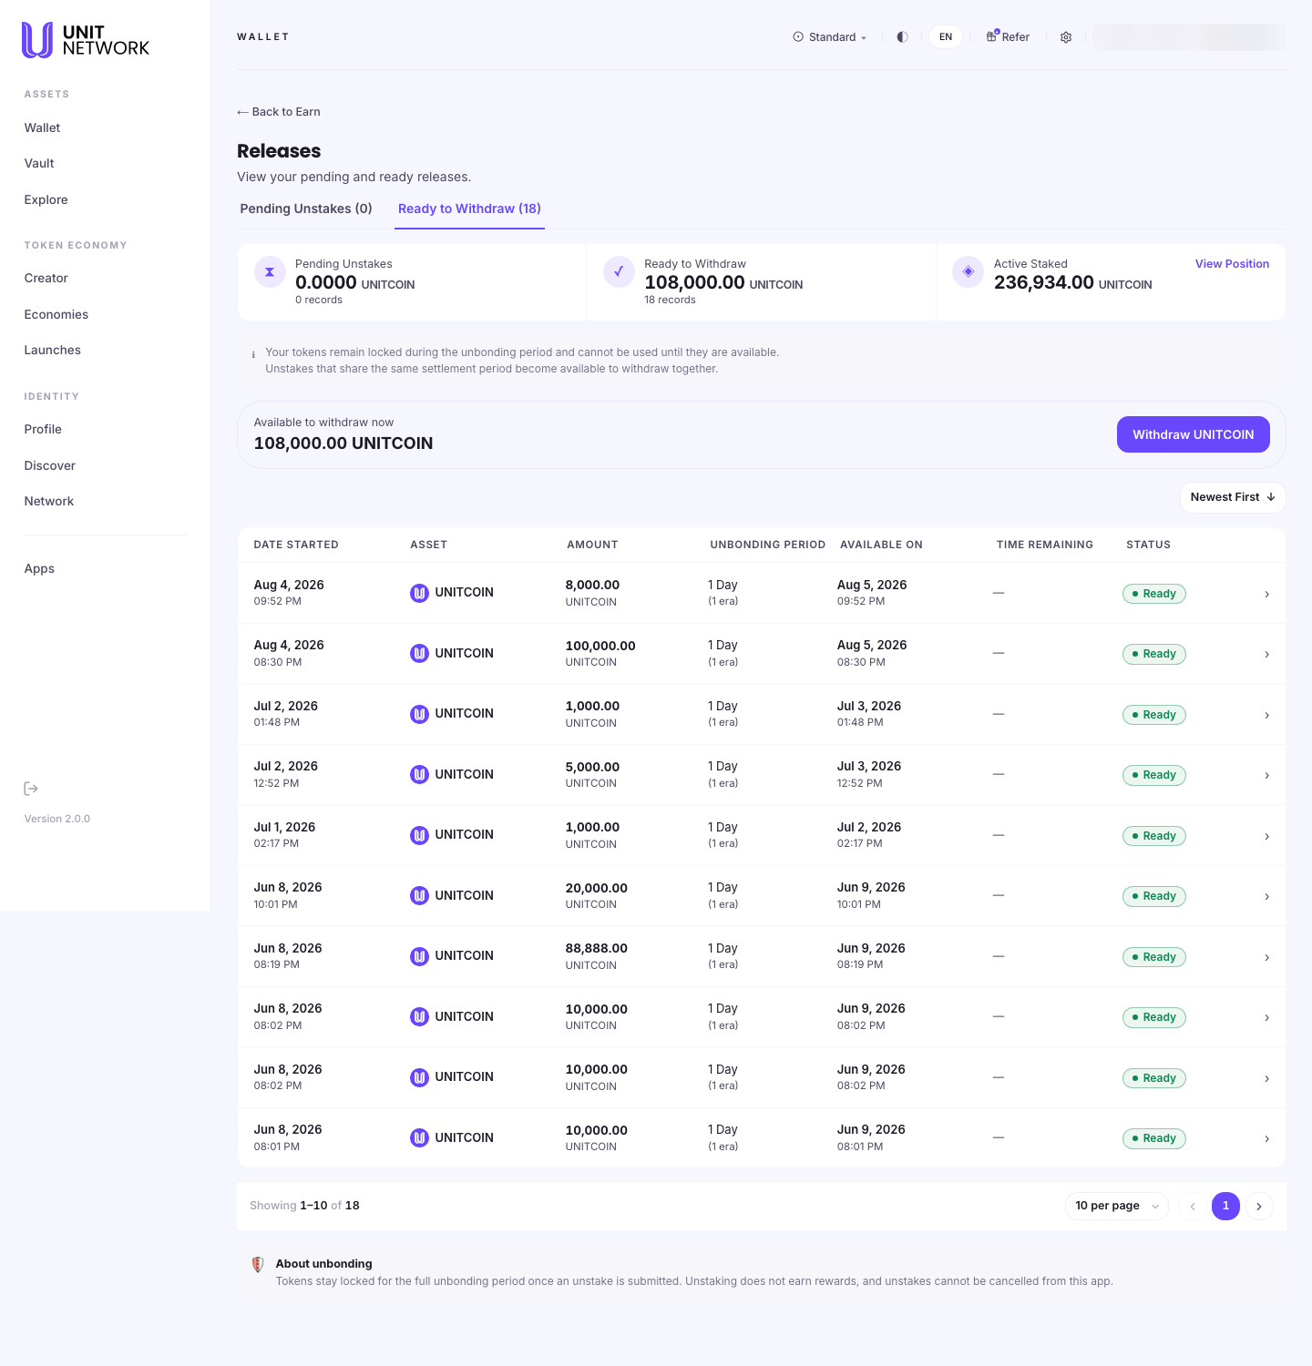
Task: Click UNITCOIN logo in 8,000.00 row
Action: 419,593
